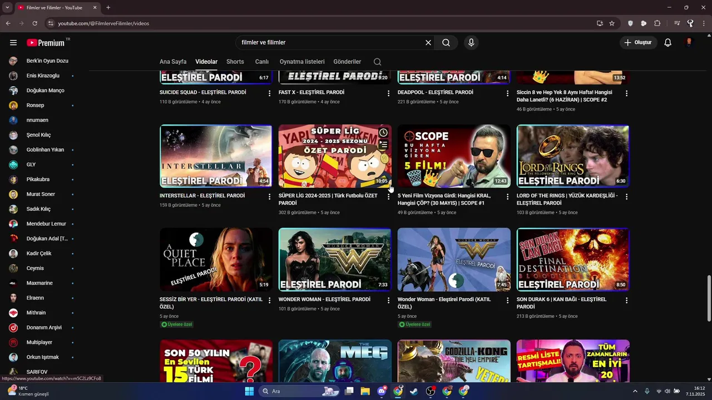
Task: Open Windows taskbar search box
Action: point(299,391)
